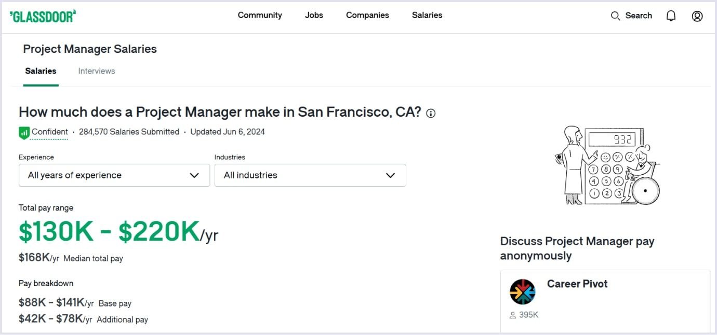The width and height of the screenshot is (717, 335).
Task: Click '$168K' median total pay value
Action: tap(34, 257)
